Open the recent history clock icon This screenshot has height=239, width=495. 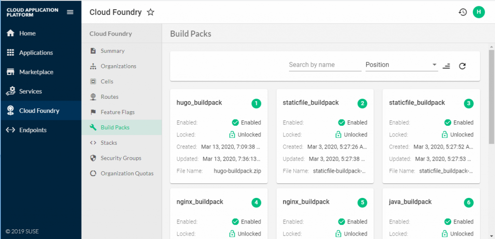tap(463, 12)
